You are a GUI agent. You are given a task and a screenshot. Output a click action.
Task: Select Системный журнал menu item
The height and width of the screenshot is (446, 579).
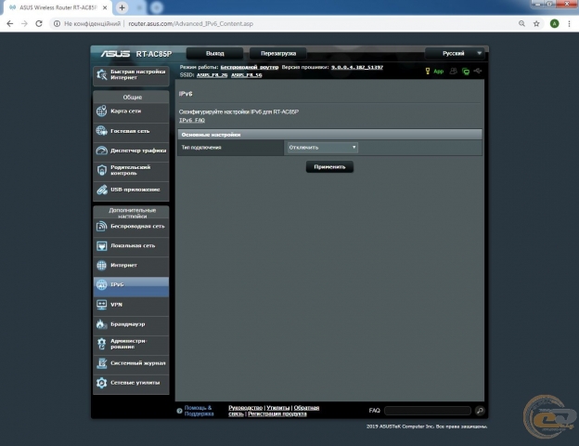click(130, 362)
